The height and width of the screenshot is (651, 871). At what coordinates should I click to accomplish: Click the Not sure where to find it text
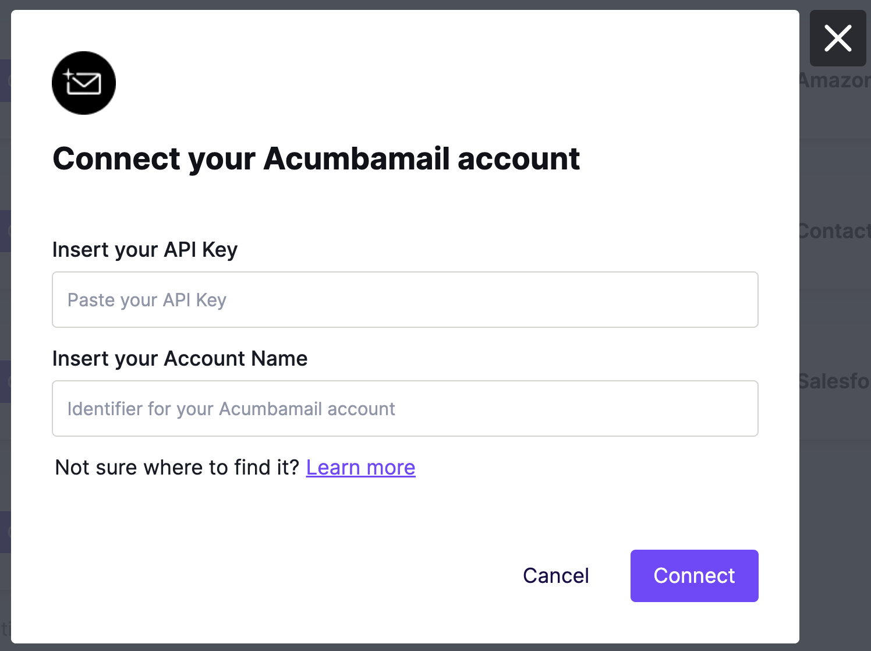(x=177, y=468)
